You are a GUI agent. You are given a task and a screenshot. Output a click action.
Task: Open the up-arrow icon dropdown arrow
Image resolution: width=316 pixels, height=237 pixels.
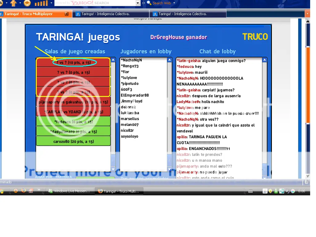point(20,3)
